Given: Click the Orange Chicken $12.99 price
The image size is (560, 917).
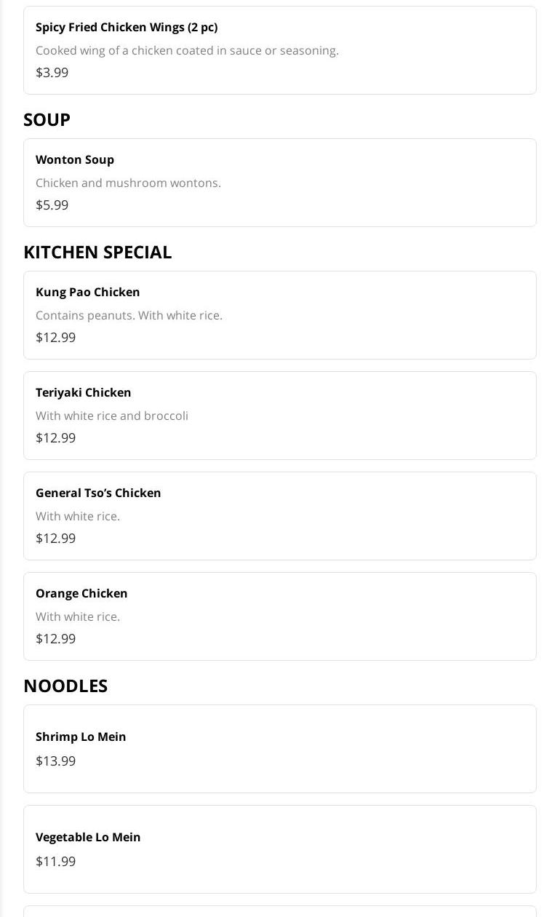Looking at the screenshot, I should coord(56,639).
